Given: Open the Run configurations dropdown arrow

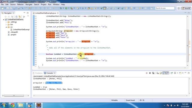Looking at the screenshot, I should [69, 8].
